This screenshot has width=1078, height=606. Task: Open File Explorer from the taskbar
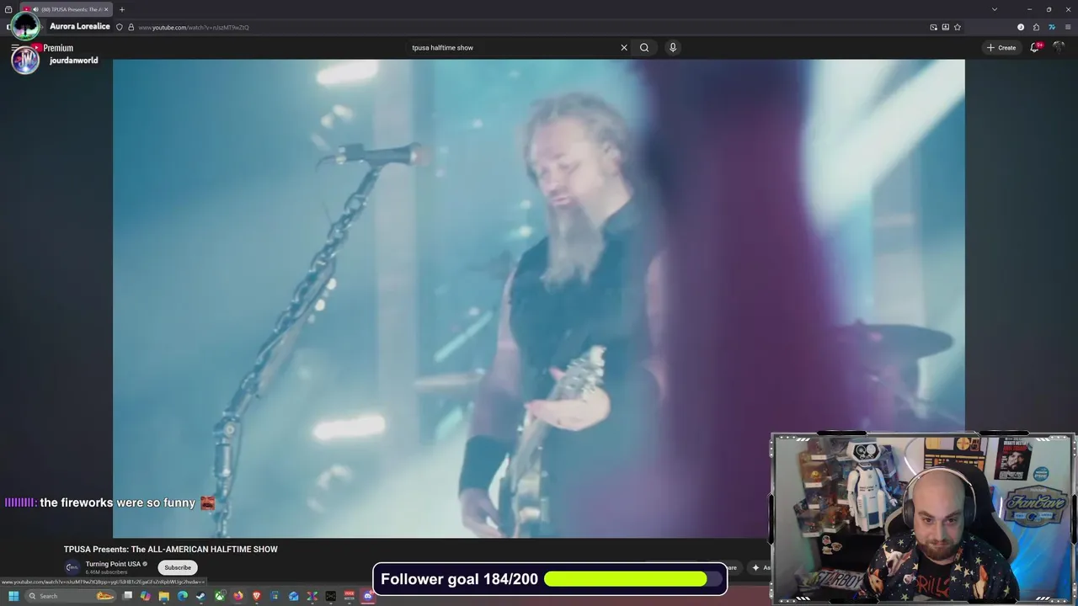click(164, 596)
